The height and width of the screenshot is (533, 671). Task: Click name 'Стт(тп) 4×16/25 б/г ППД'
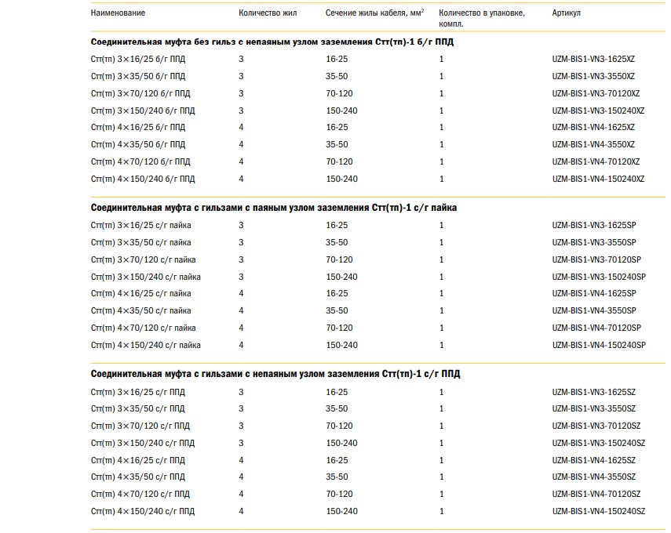[x=138, y=128]
